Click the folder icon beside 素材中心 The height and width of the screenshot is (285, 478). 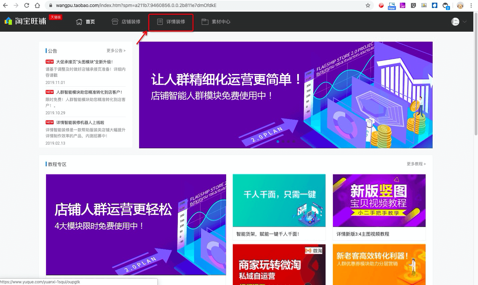coord(205,22)
